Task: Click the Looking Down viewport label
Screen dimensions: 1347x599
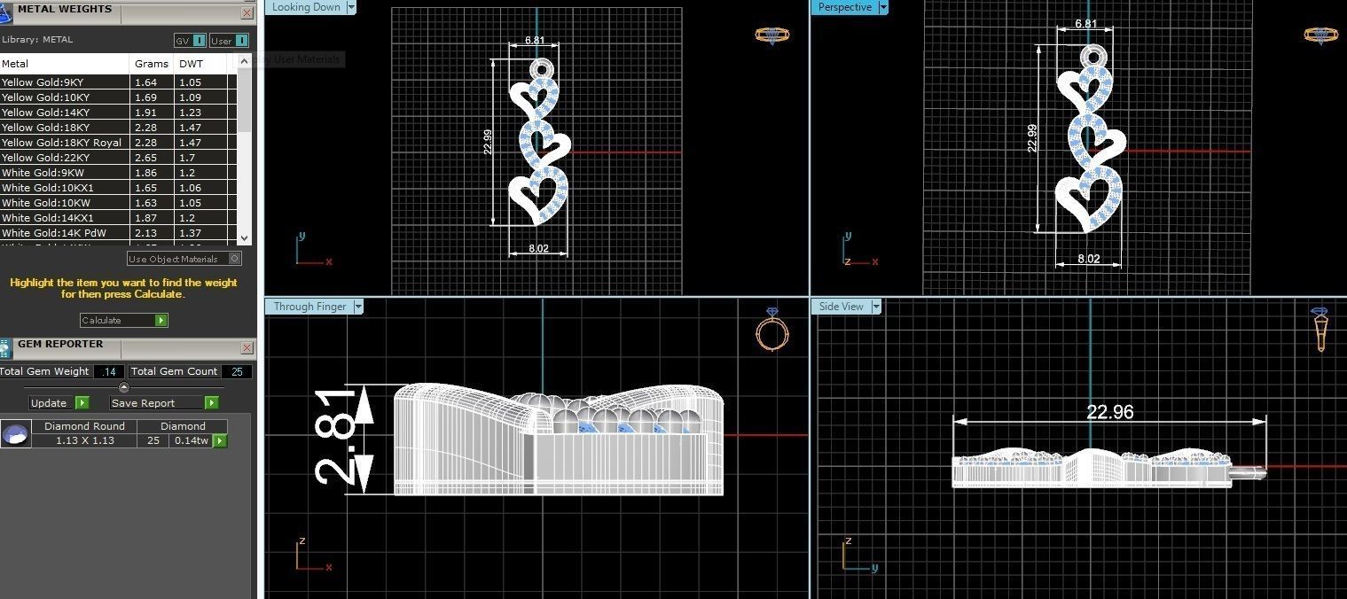Action: pos(306,7)
